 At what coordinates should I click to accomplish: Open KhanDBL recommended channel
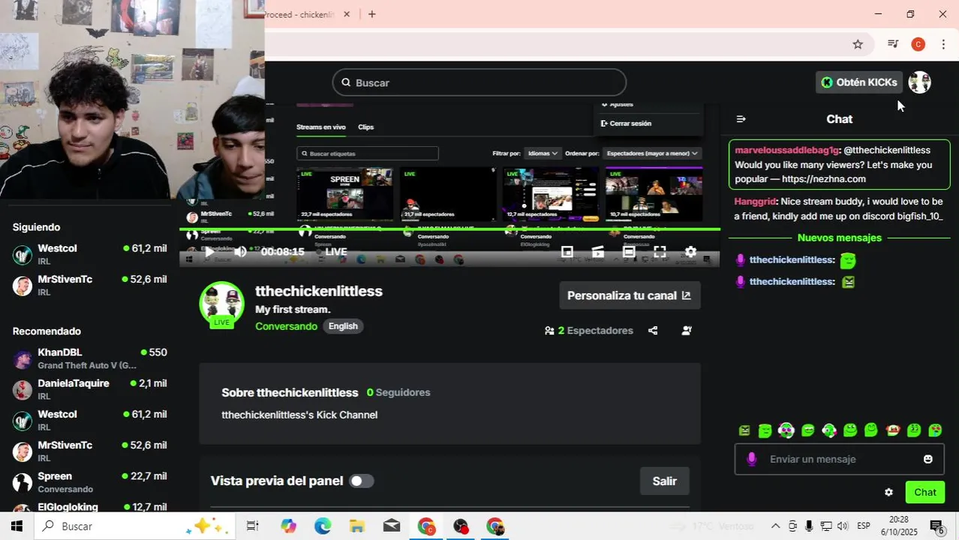point(89,359)
